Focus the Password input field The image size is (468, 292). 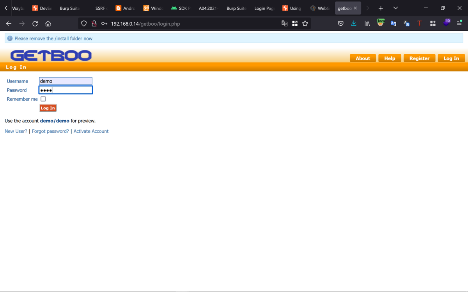coord(66,90)
